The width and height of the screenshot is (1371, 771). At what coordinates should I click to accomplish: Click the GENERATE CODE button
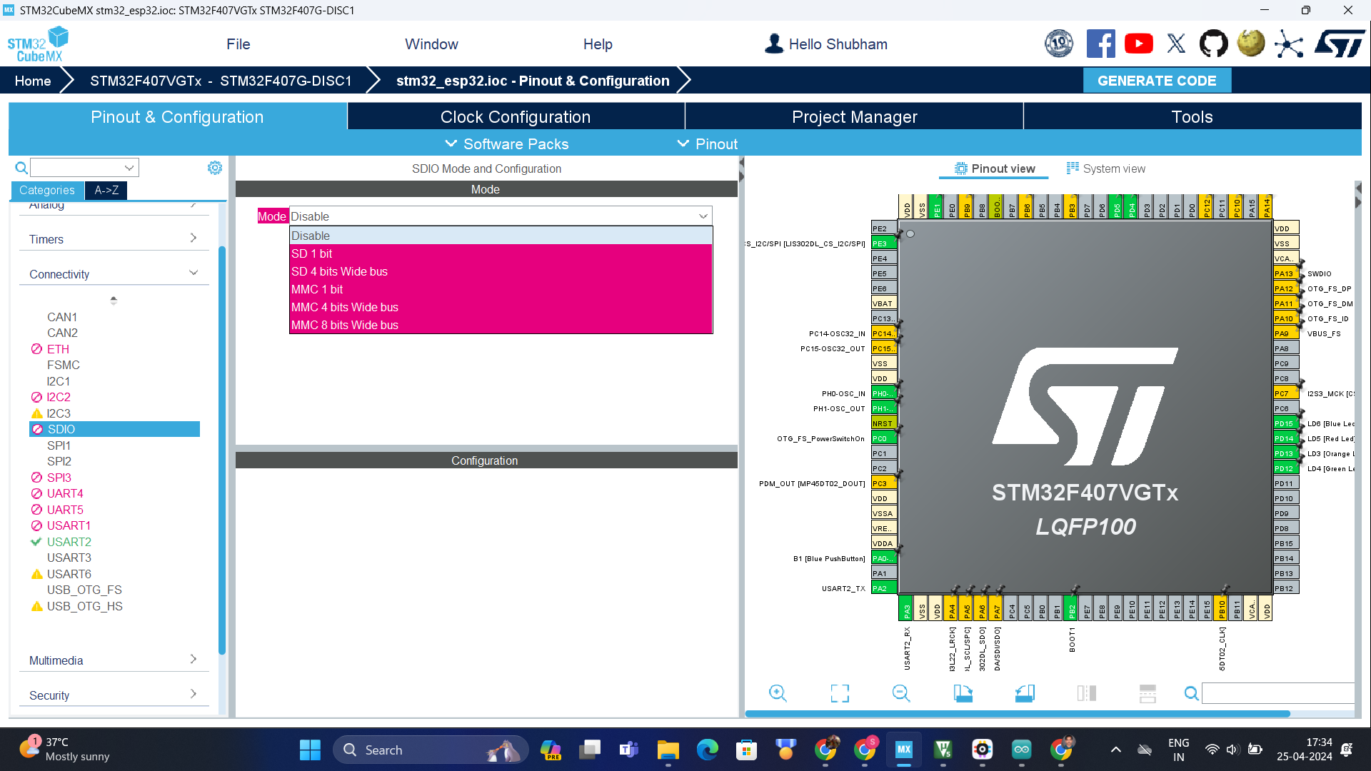tap(1157, 80)
